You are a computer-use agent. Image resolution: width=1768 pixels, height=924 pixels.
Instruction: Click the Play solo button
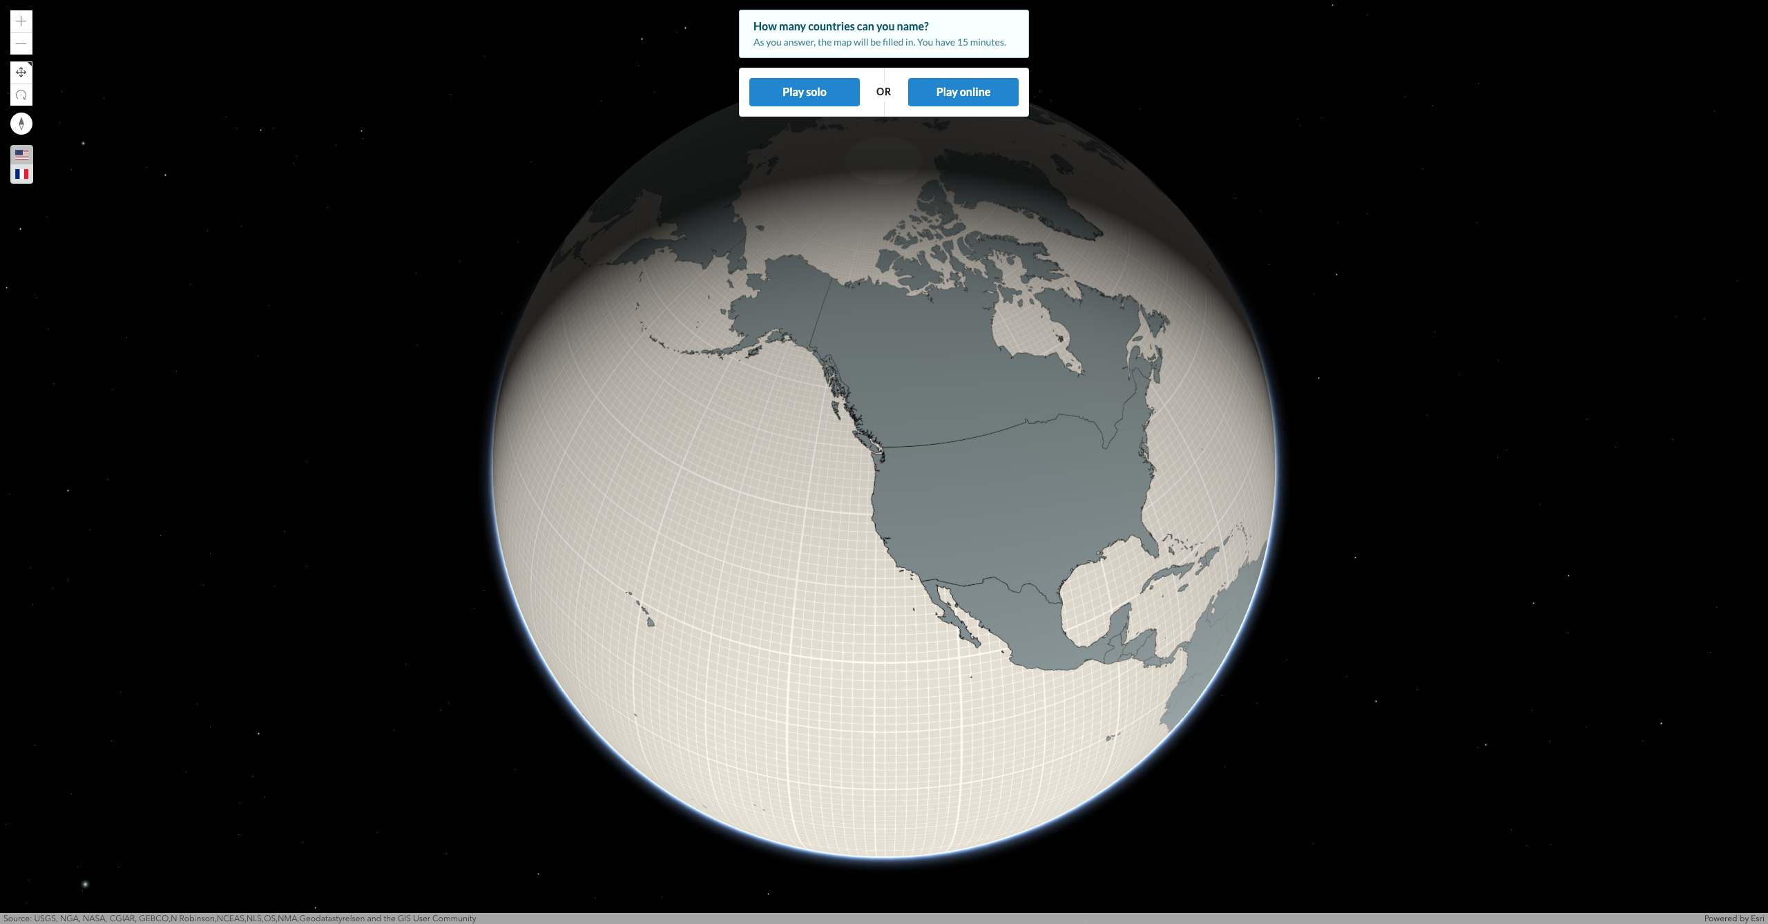point(805,93)
